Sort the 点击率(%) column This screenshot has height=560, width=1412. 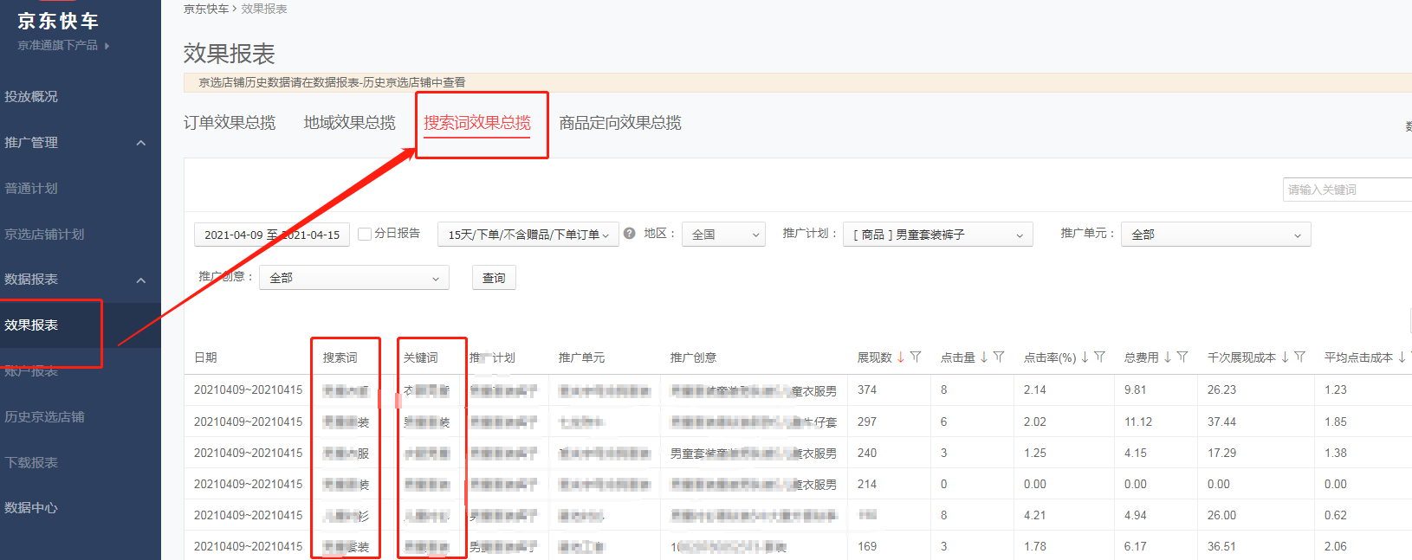point(1085,357)
